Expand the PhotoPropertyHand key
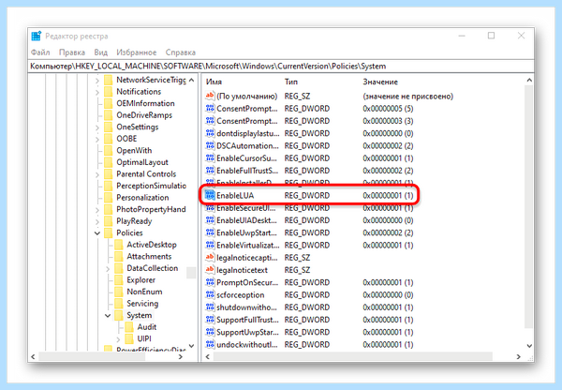562x390 pixels. coord(97,209)
